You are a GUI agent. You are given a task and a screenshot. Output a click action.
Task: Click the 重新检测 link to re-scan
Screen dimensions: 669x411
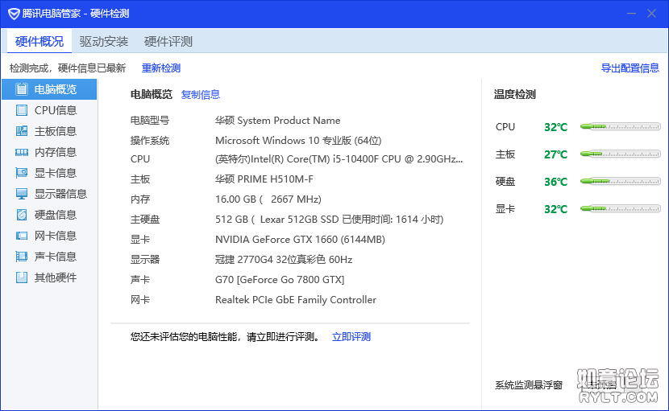coord(161,68)
